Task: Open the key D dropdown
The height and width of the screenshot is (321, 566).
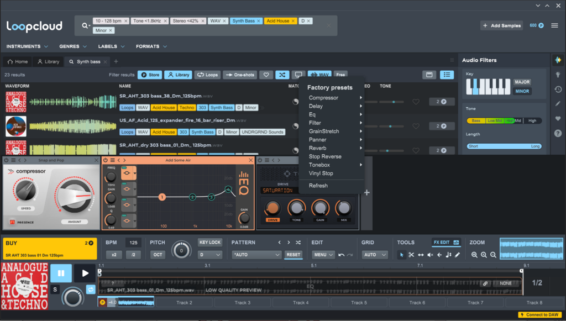Action: click(209, 255)
